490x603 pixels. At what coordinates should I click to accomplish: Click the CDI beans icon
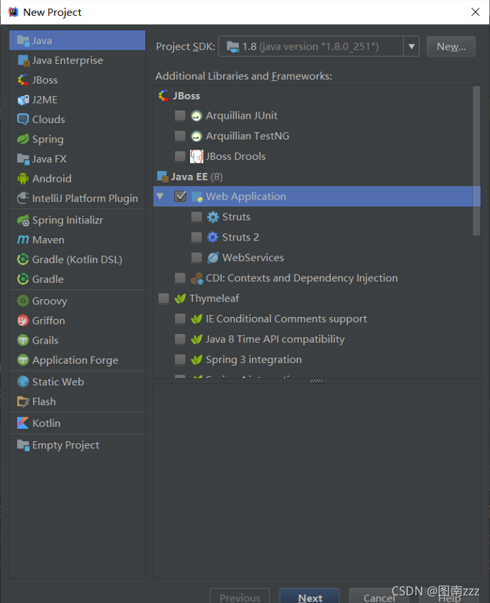[197, 278]
